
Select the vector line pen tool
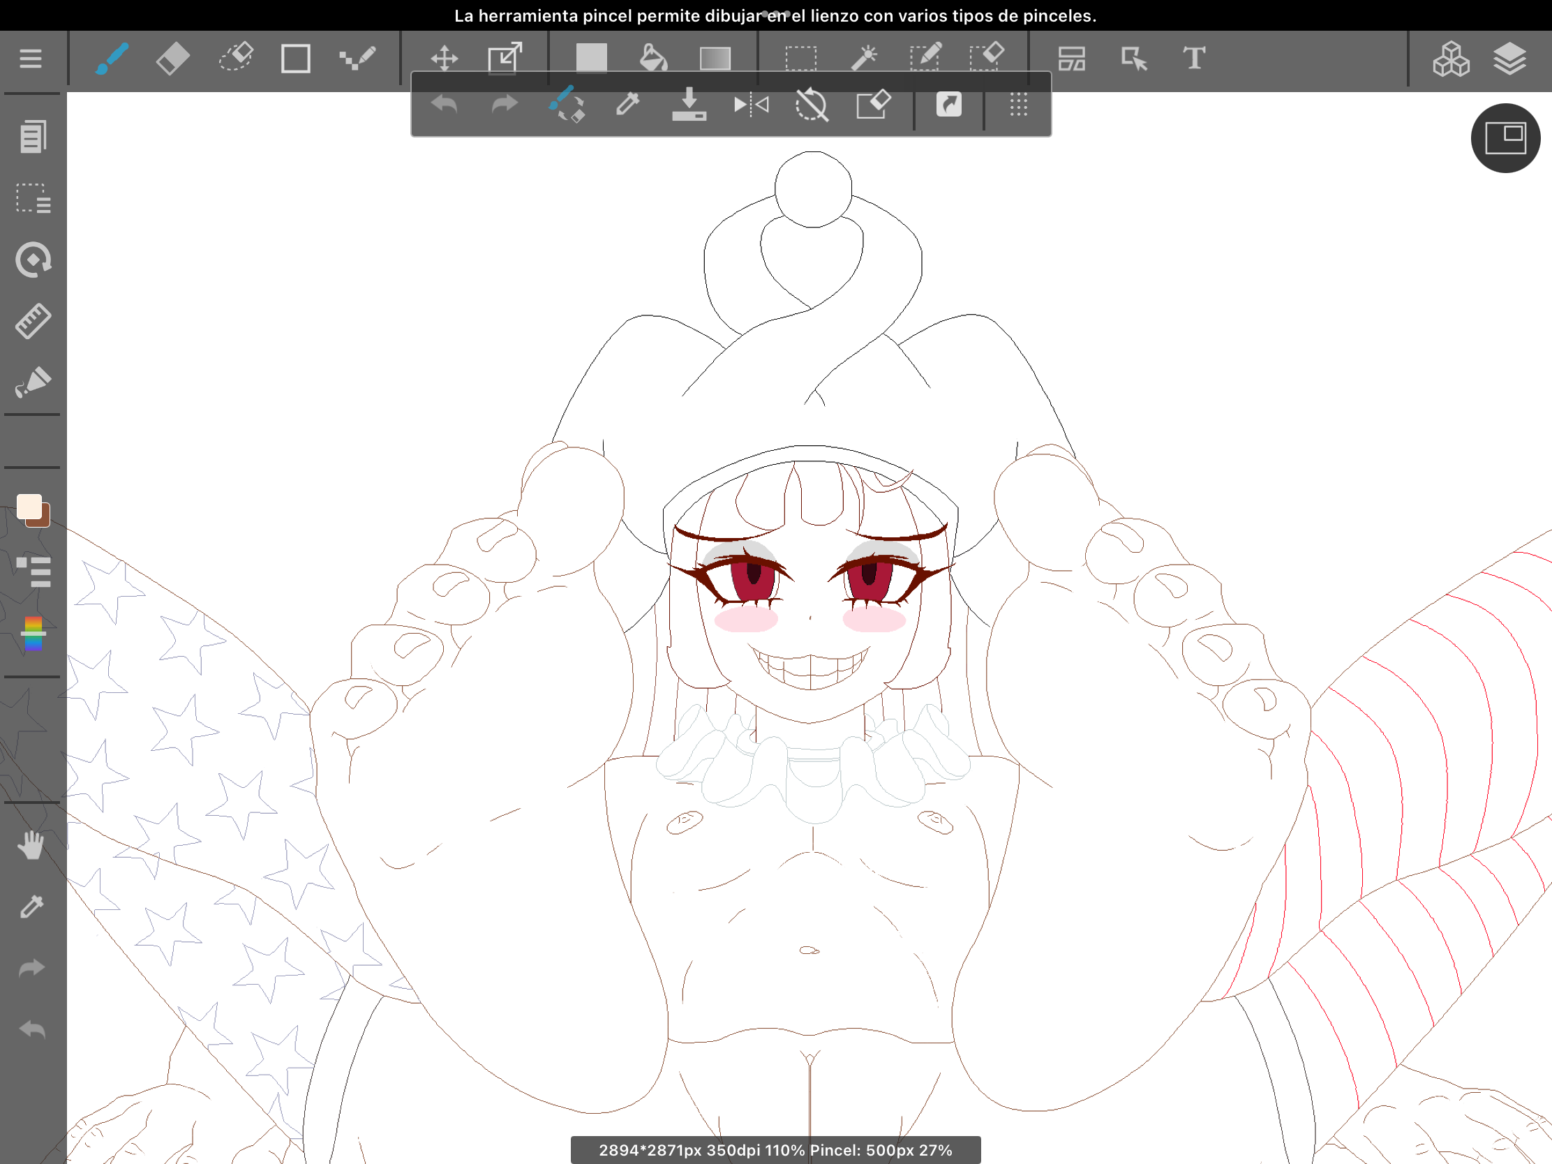(x=357, y=58)
